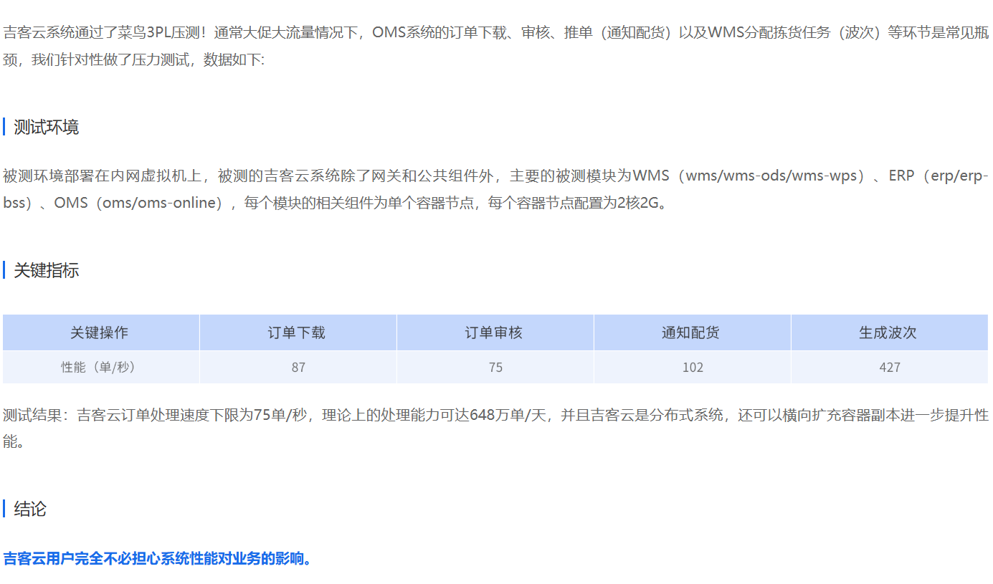Click the 结论 section heading
Viewport: 993px width, 584px height.
coord(30,509)
